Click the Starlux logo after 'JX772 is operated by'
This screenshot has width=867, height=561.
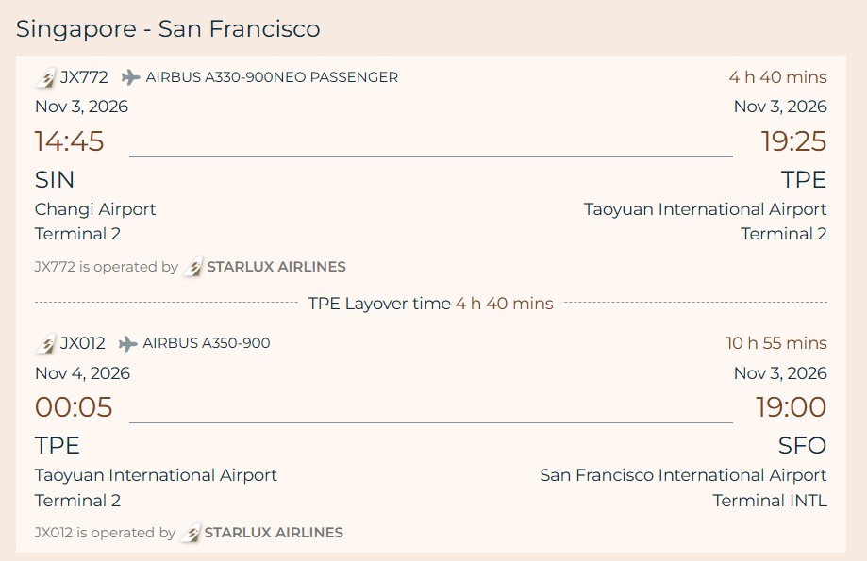pos(192,267)
